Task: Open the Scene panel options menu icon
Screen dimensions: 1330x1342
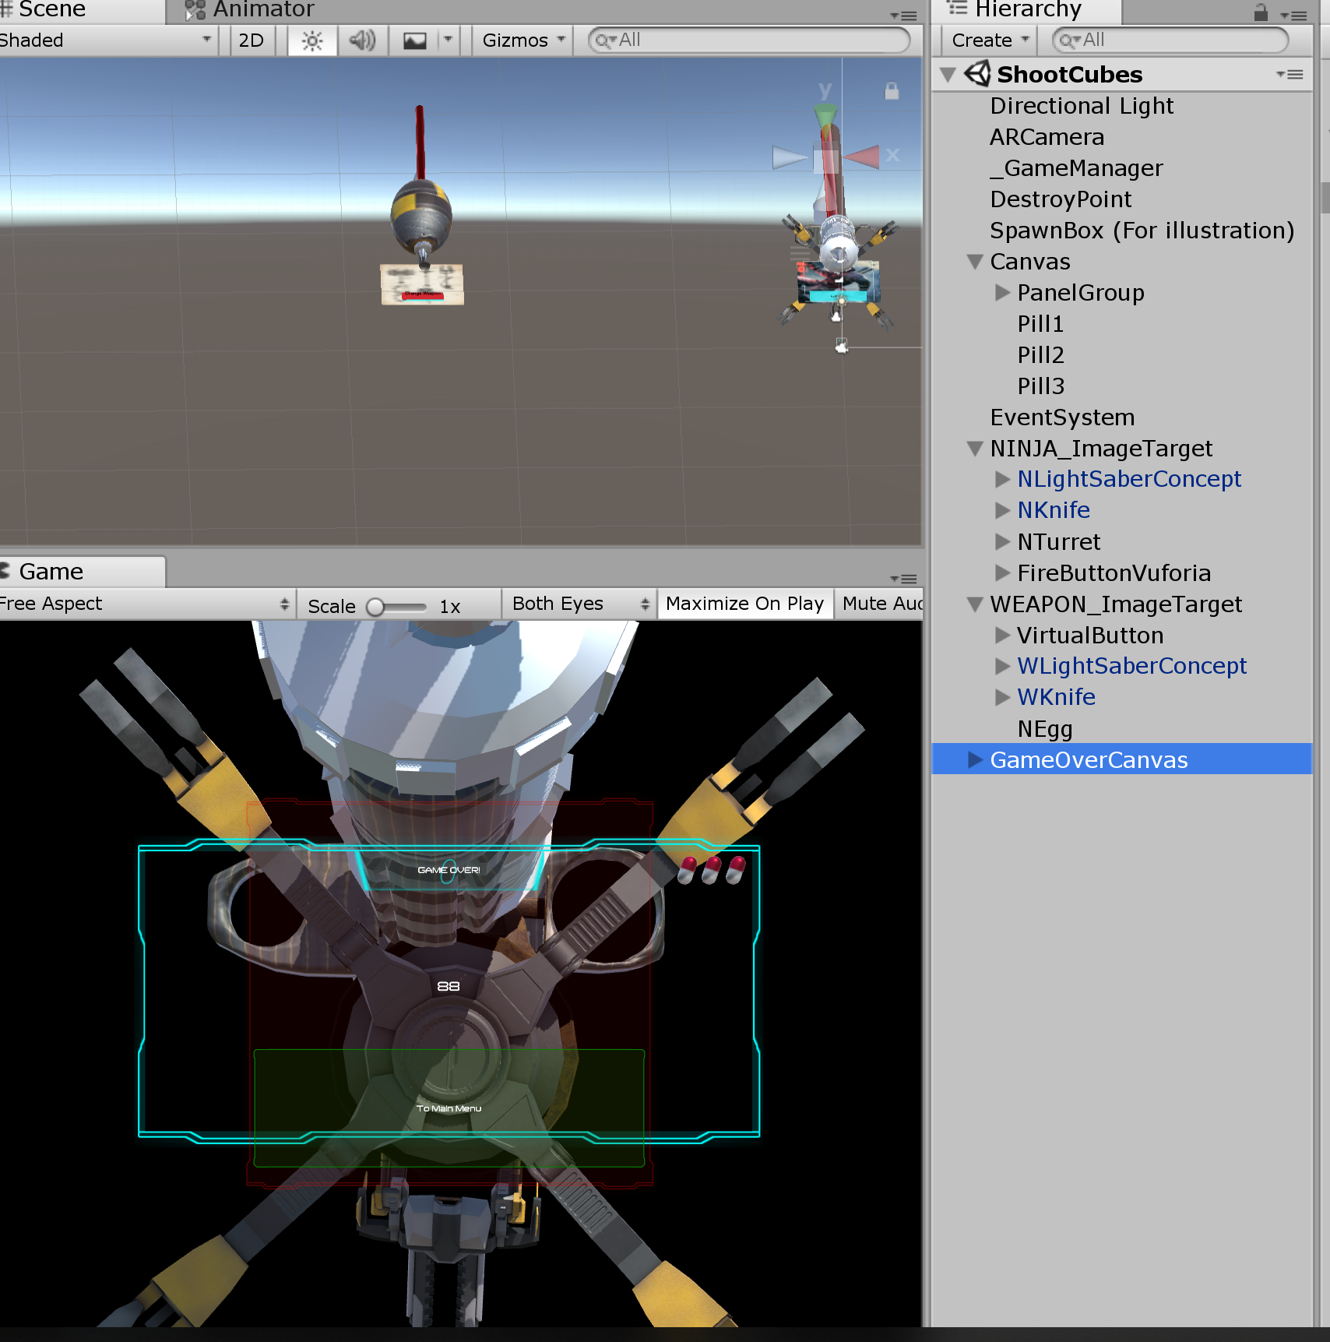Action: (x=904, y=16)
